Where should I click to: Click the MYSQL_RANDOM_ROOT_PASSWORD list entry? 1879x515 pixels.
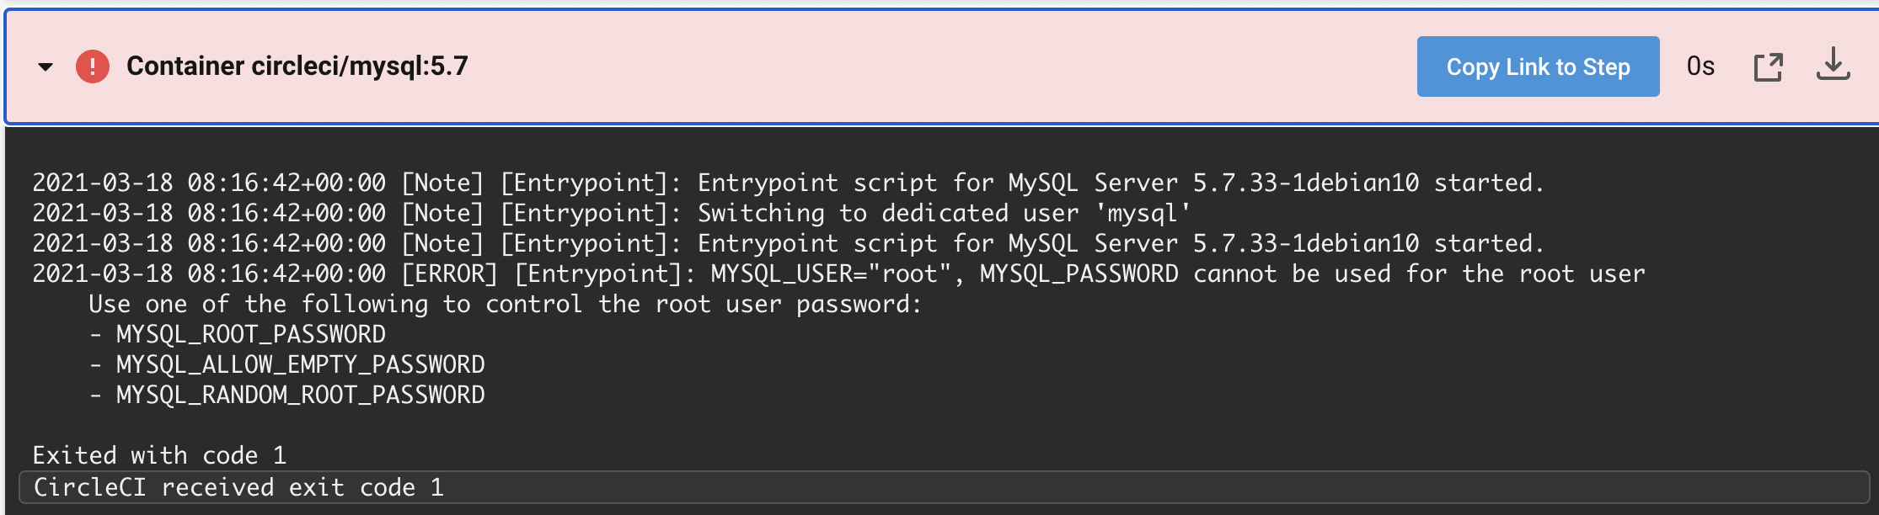point(300,396)
